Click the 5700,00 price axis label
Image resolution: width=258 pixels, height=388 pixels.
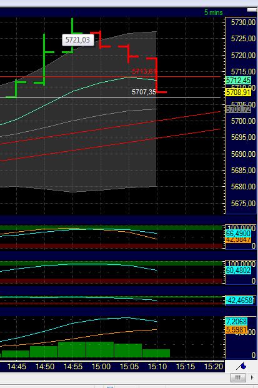[x=243, y=121]
